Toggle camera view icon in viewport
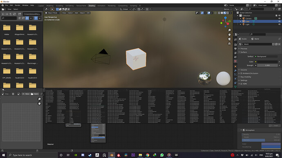Viewport: 282px width, 158px height. click(x=229, y=39)
